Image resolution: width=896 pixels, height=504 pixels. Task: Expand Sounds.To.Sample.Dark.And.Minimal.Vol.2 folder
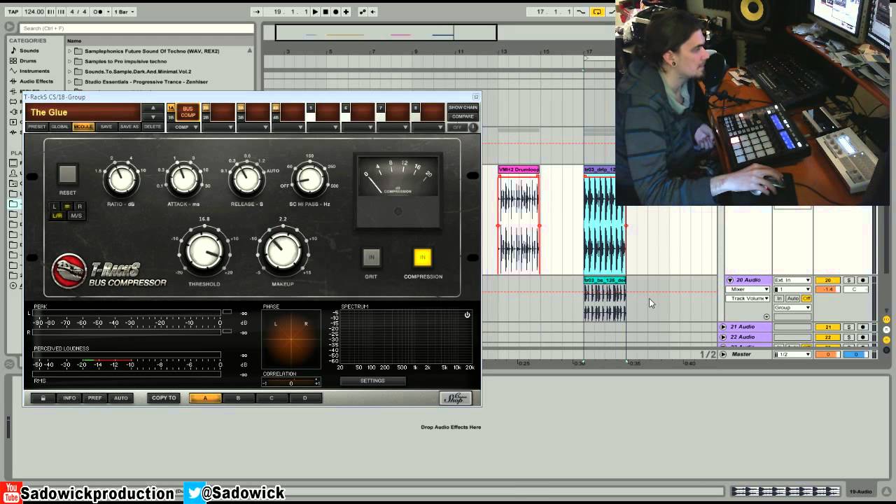70,71
